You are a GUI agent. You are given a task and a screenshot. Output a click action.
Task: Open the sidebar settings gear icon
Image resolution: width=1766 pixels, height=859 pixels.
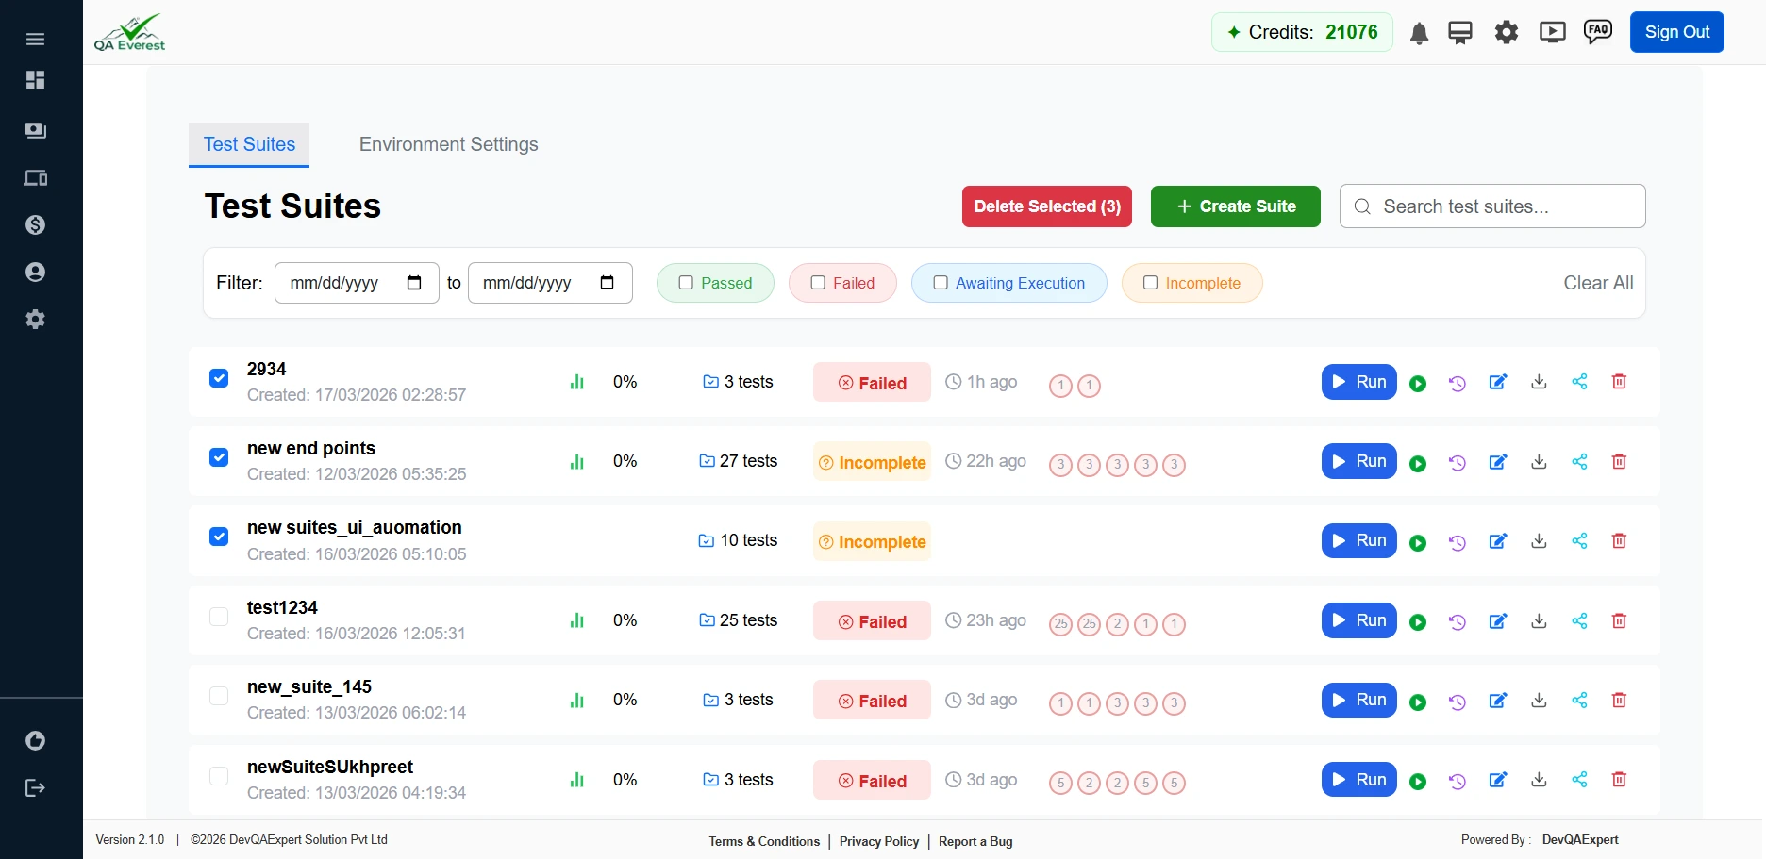[x=35, y=320]
